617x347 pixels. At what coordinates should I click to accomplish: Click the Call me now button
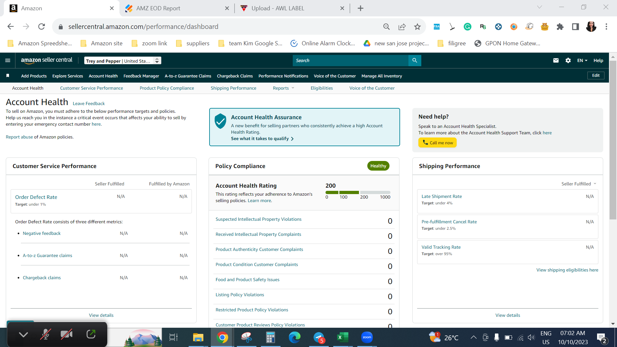click(437, 143)
